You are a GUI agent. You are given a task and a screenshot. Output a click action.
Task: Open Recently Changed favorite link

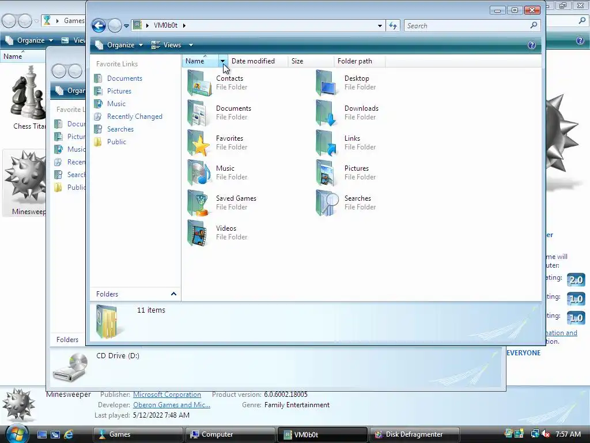135,117
